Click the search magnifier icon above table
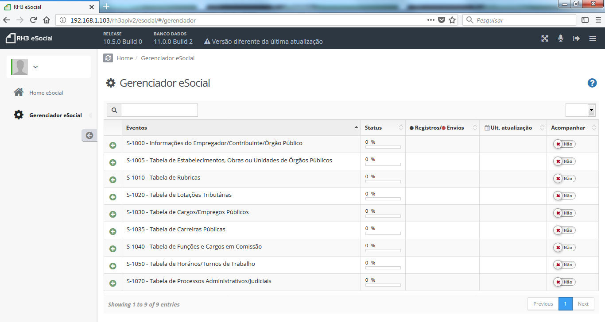Image resolution: width=605 pixels, height=322 pixels. click(114, 110)
